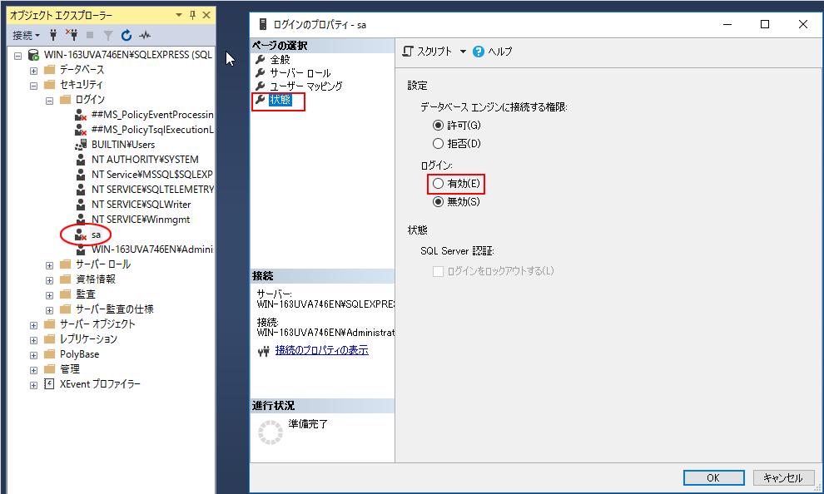
Task: Switch to ユーザー マッピング page
Action: coord(305,86)
